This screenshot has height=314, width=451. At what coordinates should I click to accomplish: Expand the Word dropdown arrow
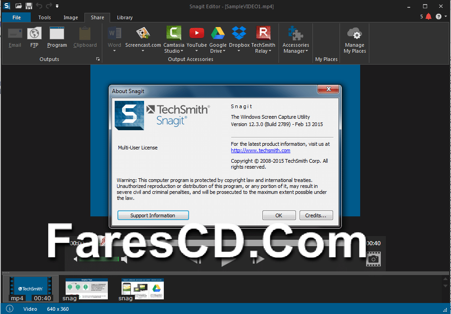point(114,51)
